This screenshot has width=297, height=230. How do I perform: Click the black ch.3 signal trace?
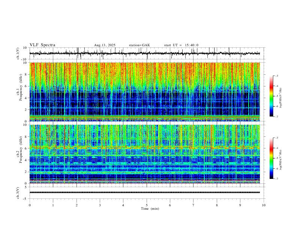click(145, 192)
